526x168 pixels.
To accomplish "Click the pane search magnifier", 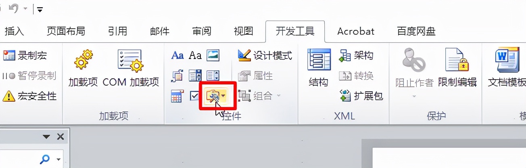I will pyautogui.click(x=45, y=160).
